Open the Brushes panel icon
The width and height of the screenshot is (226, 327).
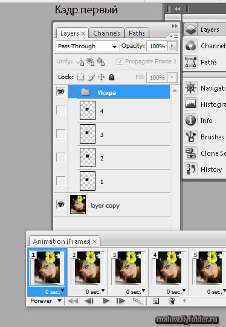tap(191, 136)
